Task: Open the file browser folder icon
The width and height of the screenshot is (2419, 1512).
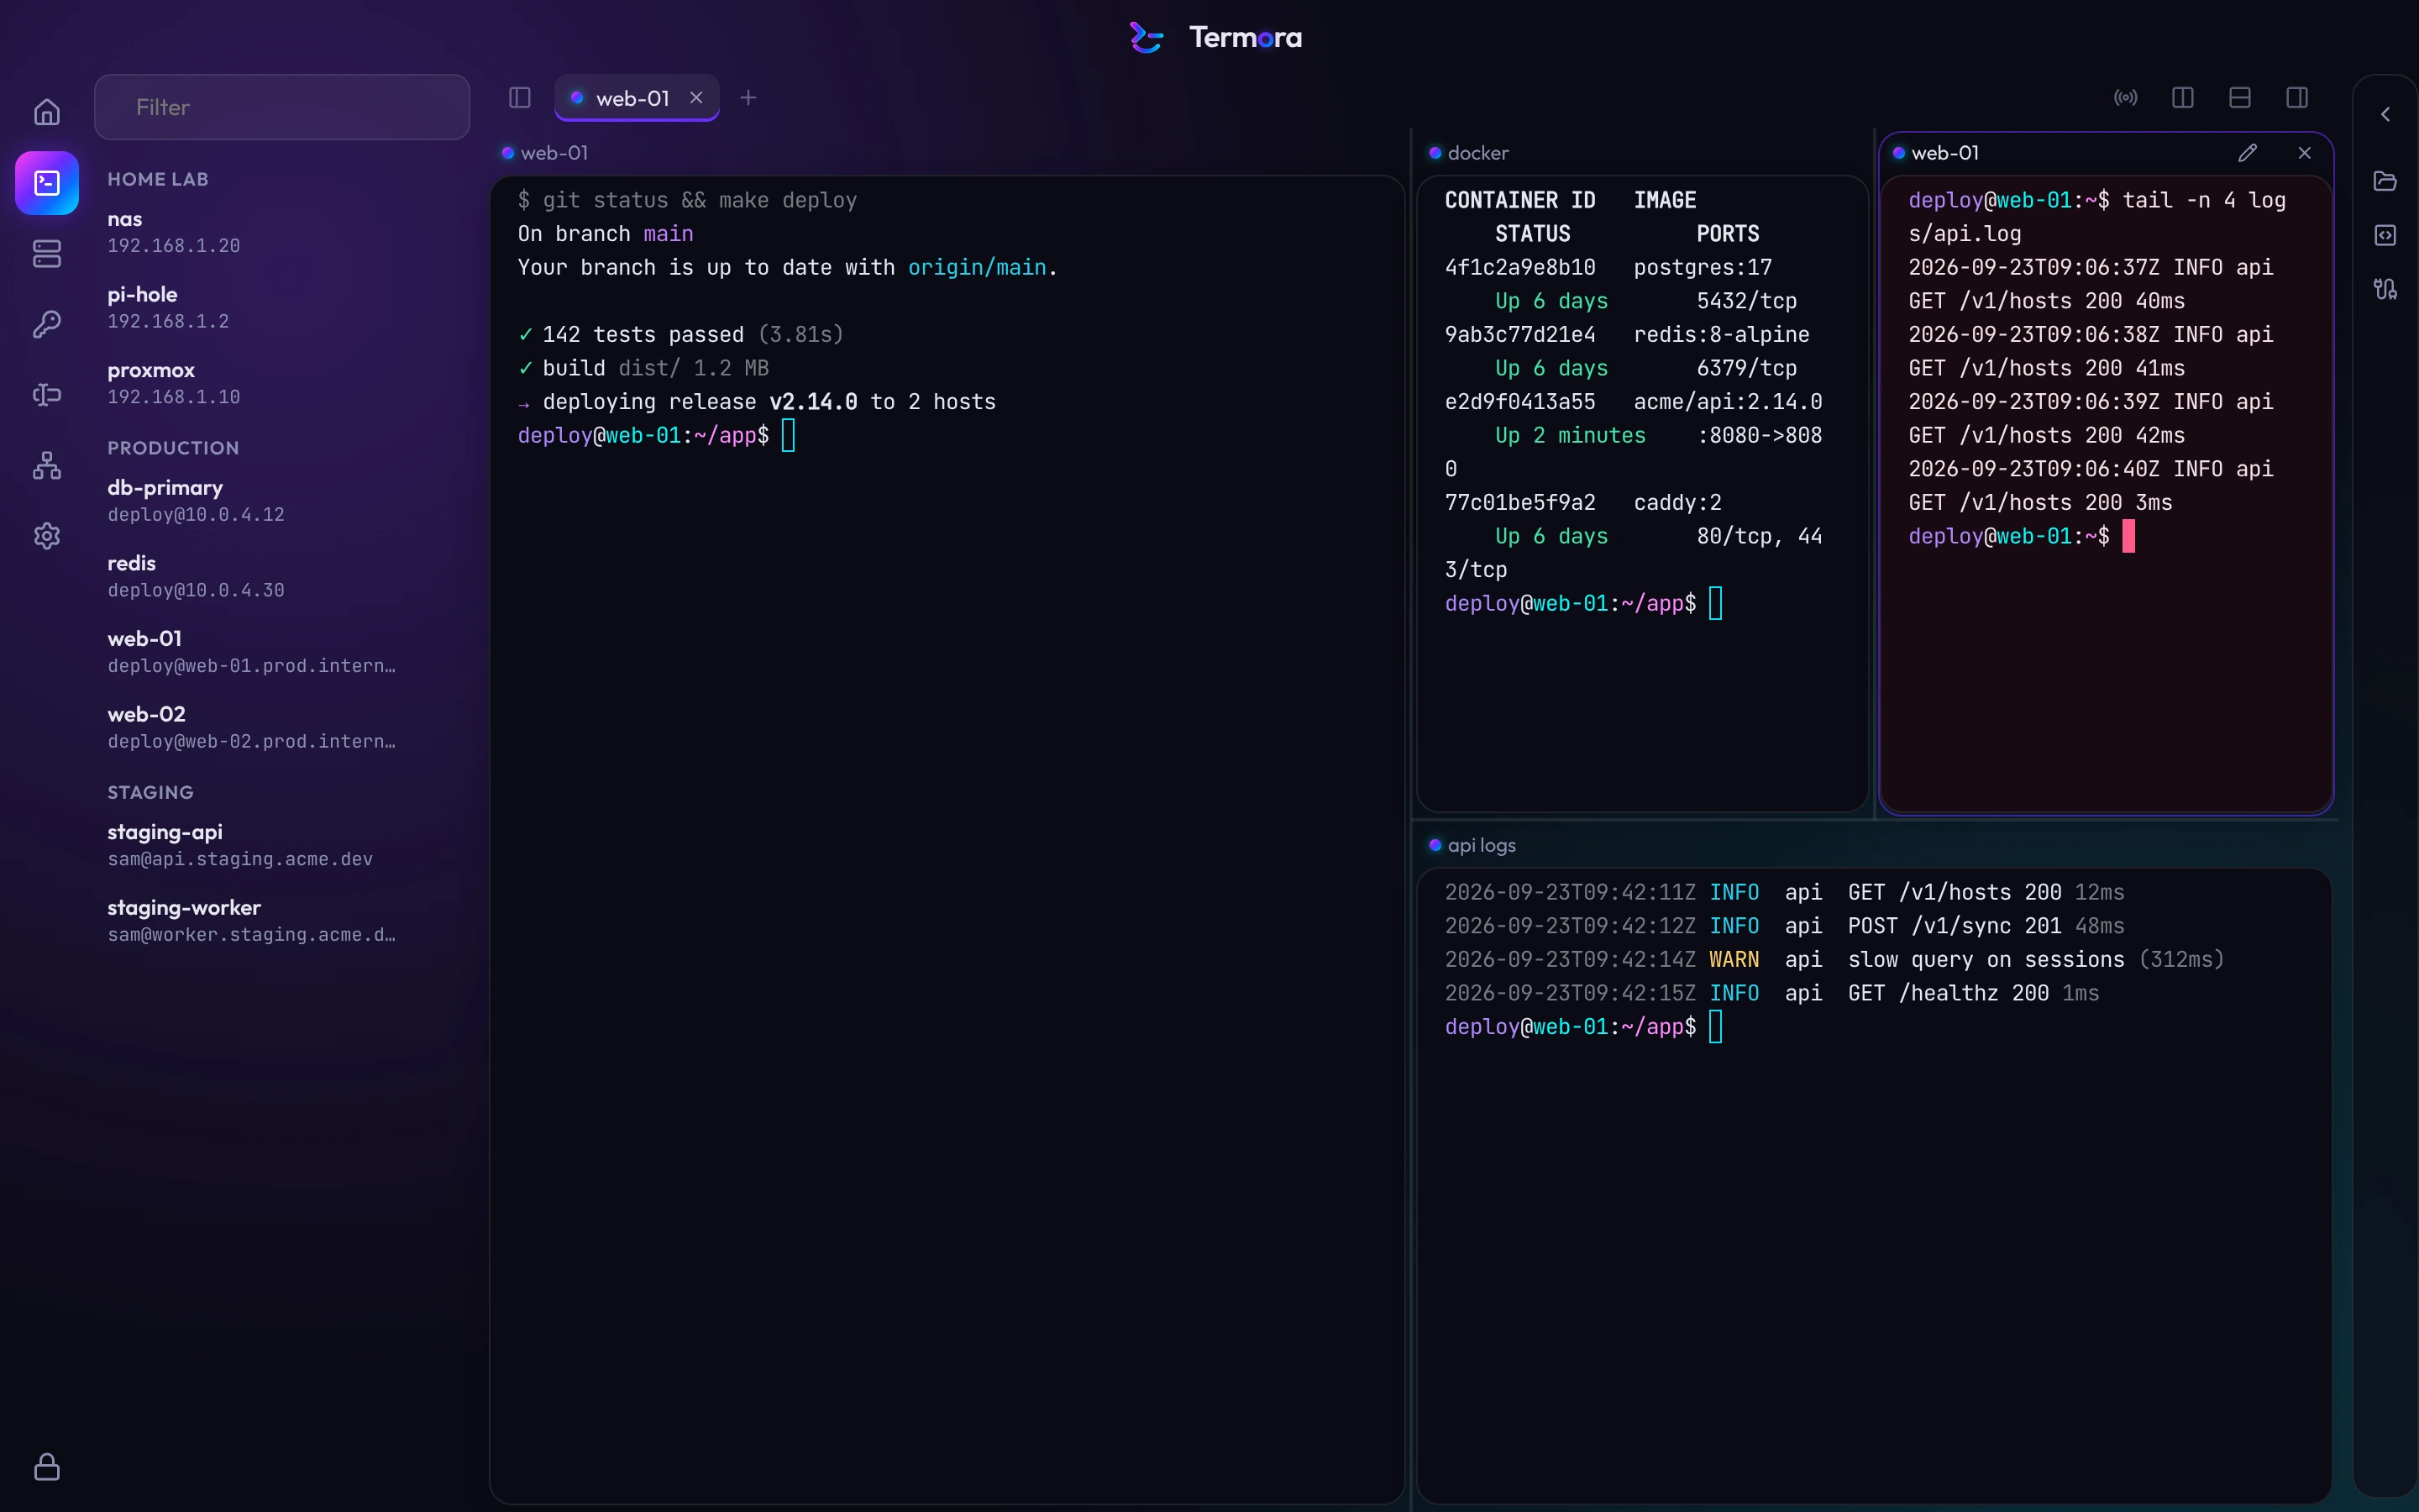Action: tap(2386, 181)
